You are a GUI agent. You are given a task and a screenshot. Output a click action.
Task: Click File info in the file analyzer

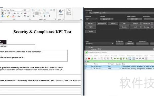pos(91,23)
